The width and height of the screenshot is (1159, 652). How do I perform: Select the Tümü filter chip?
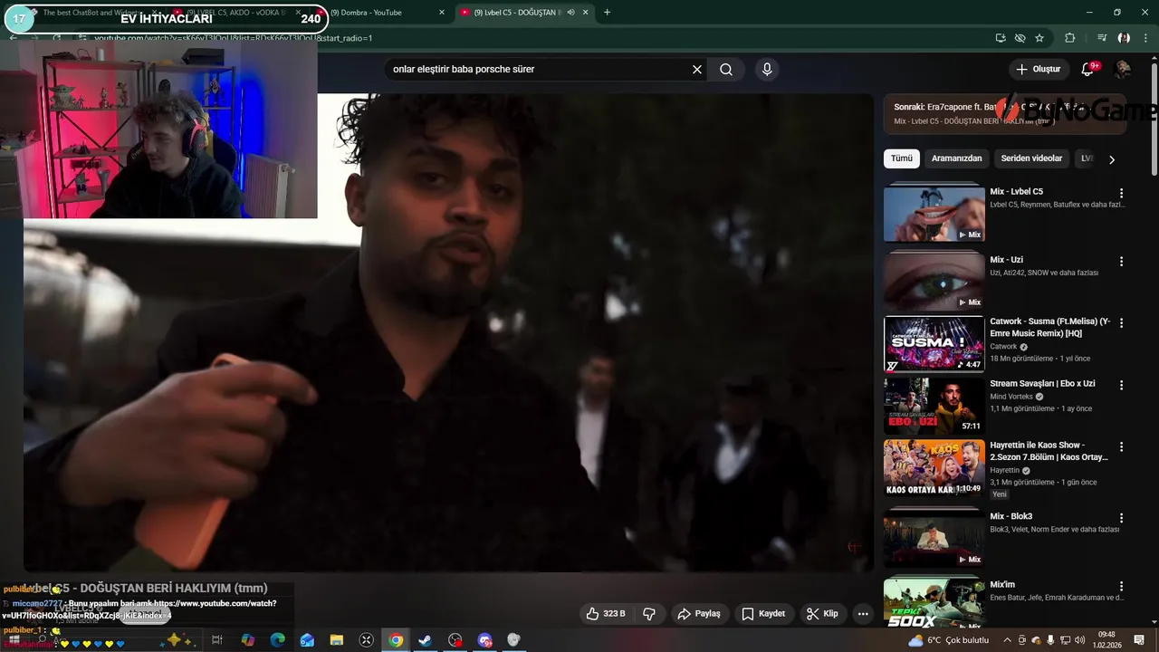coord(902,158)
